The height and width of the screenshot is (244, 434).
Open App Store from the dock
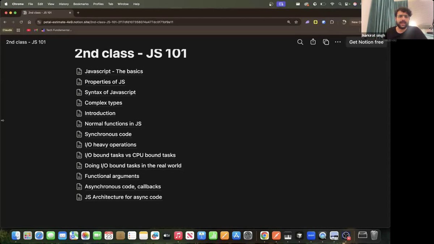pos(236,235)
